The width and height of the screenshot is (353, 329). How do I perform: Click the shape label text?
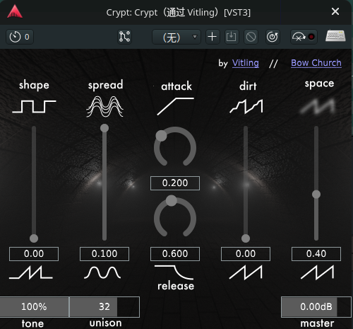tap(34, 85)
